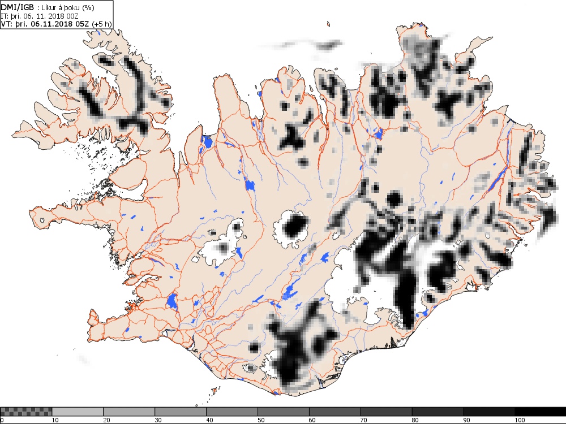Click the valid time "VT: þri. 06.11.2018 05Z"
This screenshot has width=566, height=424.
point(45,24)
